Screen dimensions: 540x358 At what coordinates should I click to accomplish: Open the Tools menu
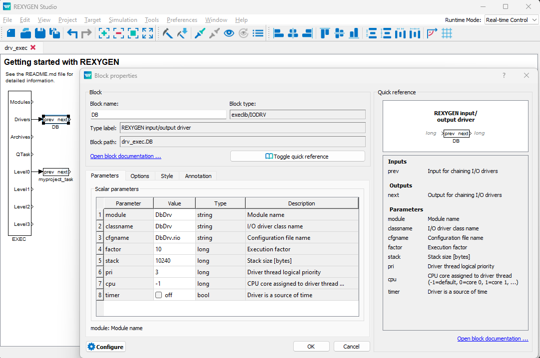point(152,20)
